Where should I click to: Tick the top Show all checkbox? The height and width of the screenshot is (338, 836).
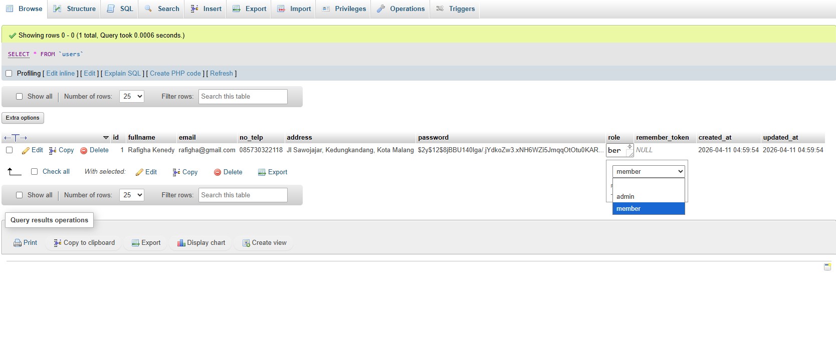point(20,97)
